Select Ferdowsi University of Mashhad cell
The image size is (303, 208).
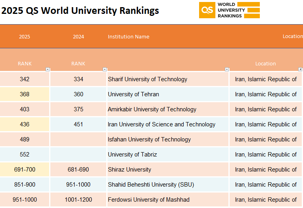pos(168,200)
